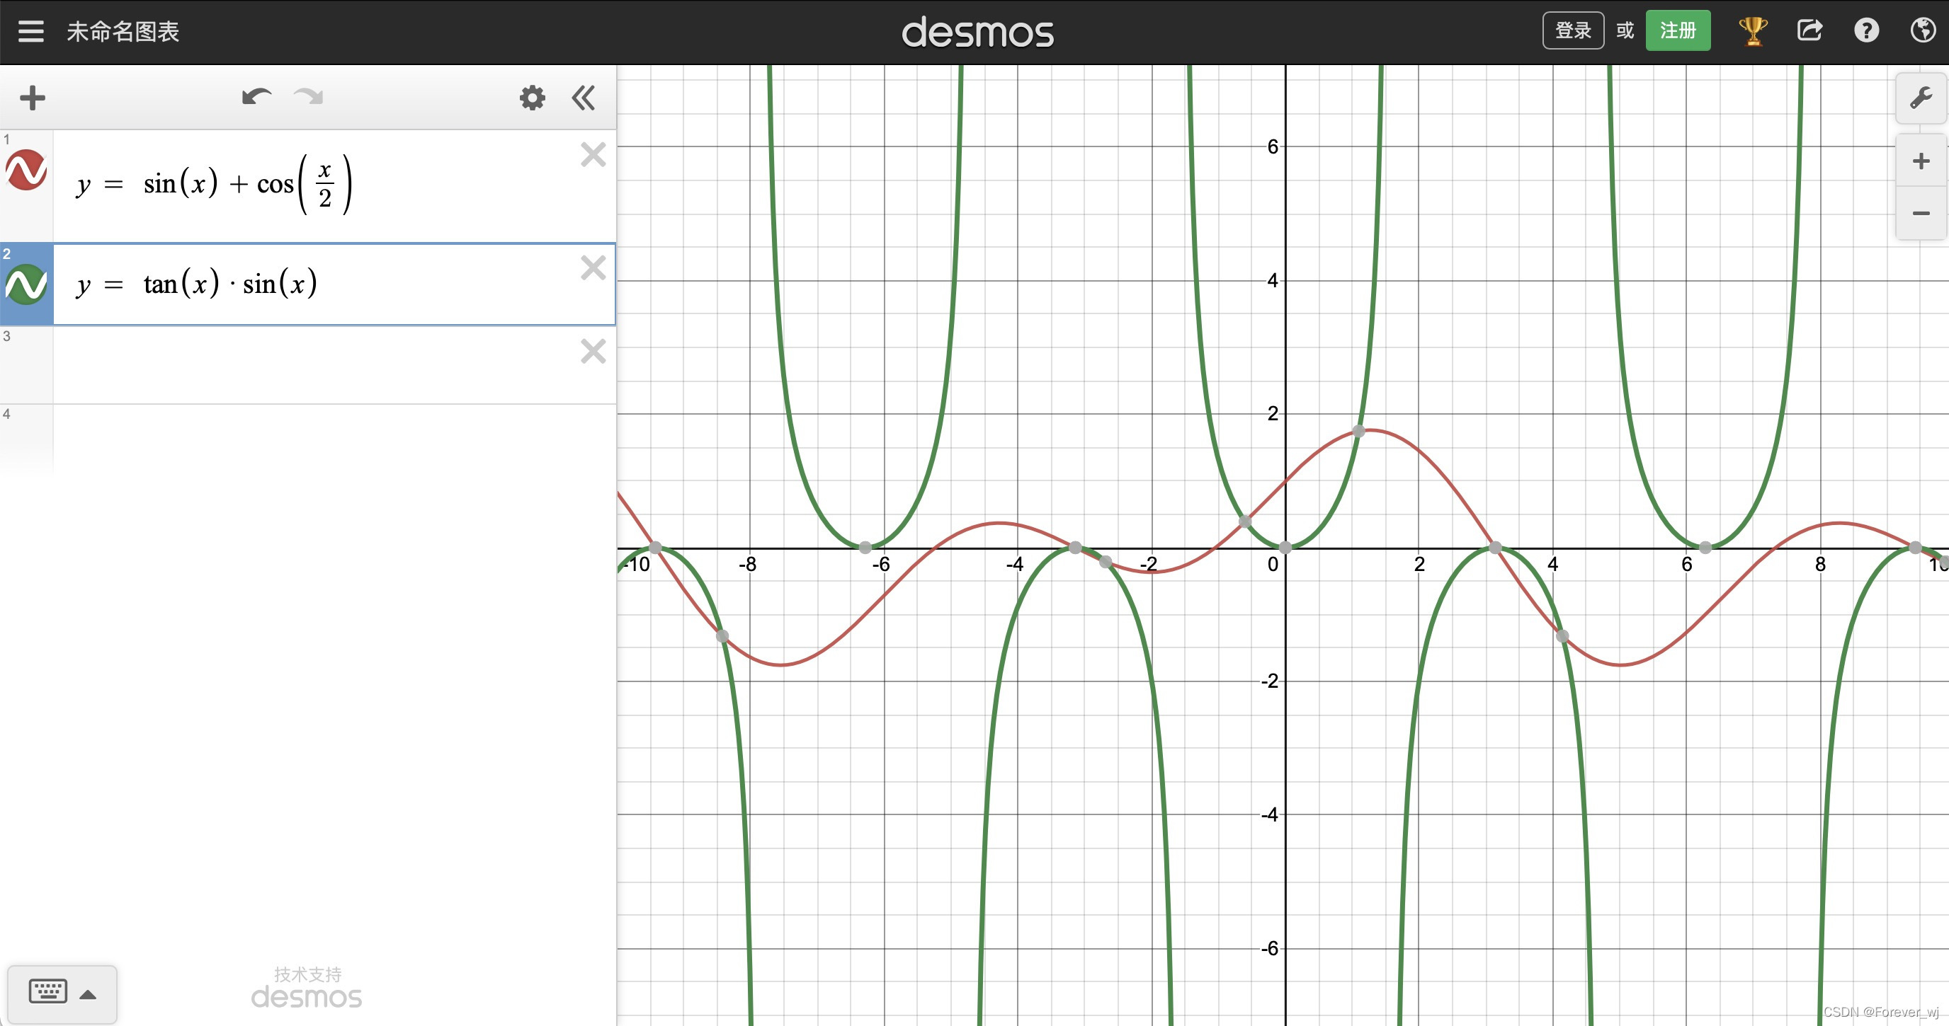This screenshot has height=1026, width=1949.
Task: Open the hamburger menu
Action: tap(31, 31)
